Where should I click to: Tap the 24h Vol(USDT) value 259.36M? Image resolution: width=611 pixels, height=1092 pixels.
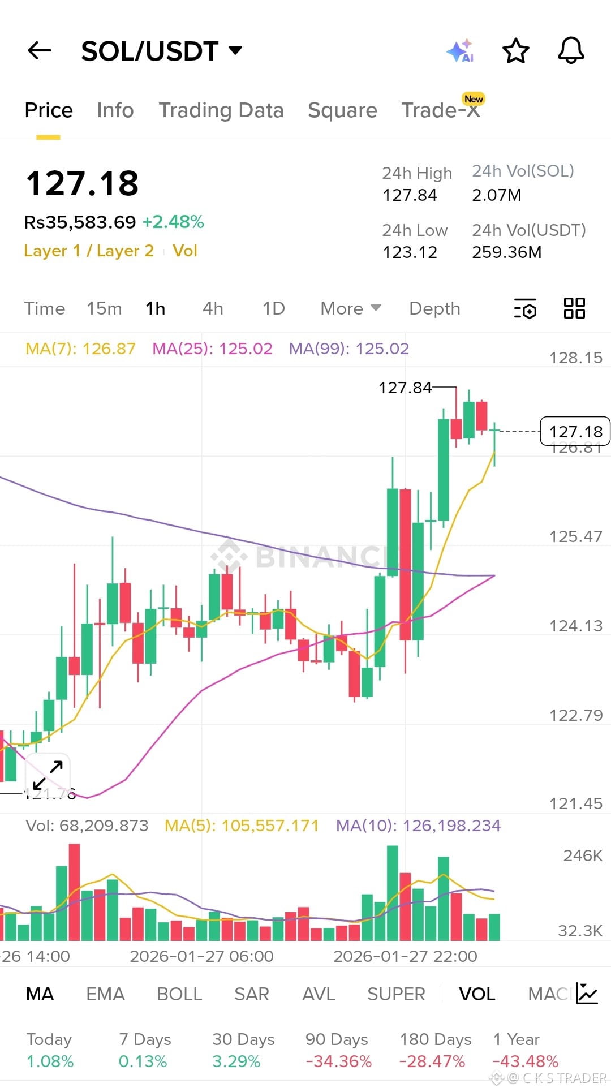(x=507, y=252)
